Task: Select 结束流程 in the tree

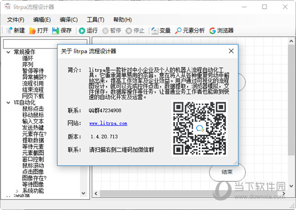Action: 33,90
